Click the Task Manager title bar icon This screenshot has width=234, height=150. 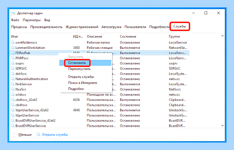[x=13, y=13]
